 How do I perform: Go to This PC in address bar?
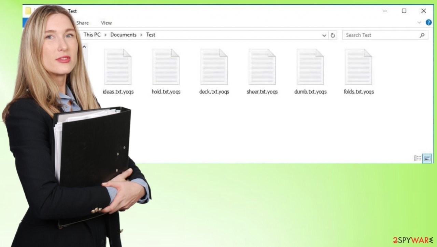coord(92,35)
